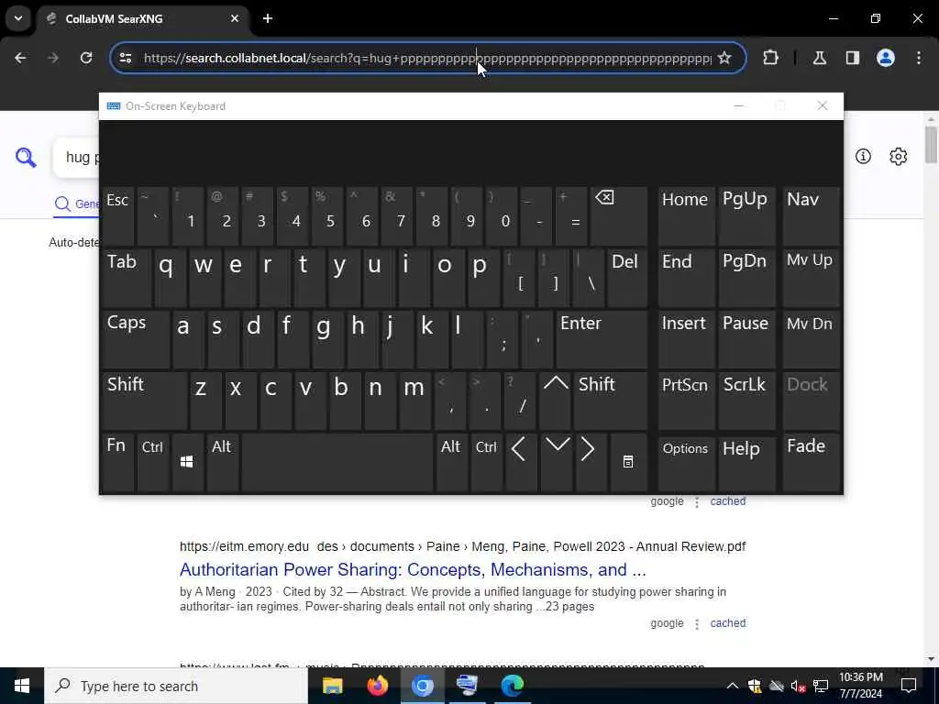Image resolution: width=939 pixels, height=704 pixels.
Task: Click the page vertical scrollbar thumb
Action: [930, 144]
